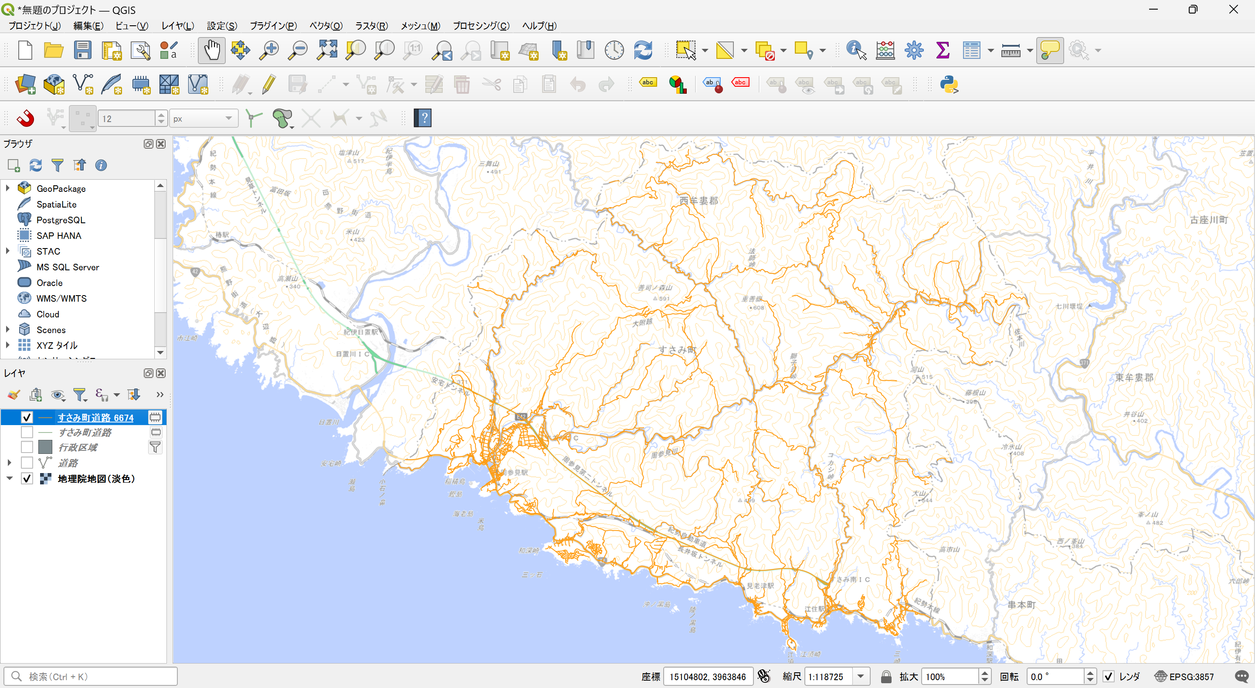Screen dimensions: 1255x688
Task: Click the EPSG:3857 CRS button
Action: tap(1185, 676)
